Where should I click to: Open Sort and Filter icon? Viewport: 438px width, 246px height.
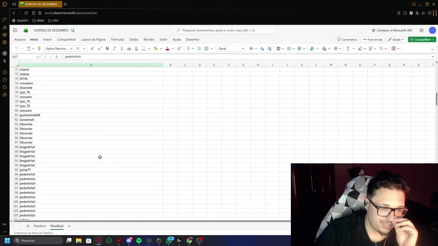coord(371,49)
